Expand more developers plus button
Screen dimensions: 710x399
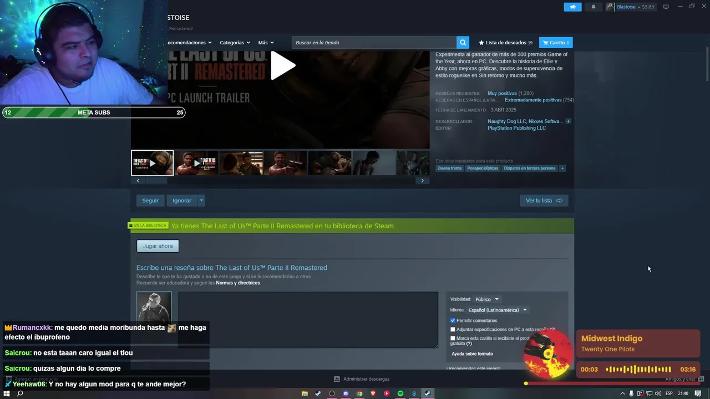(568, 121)
